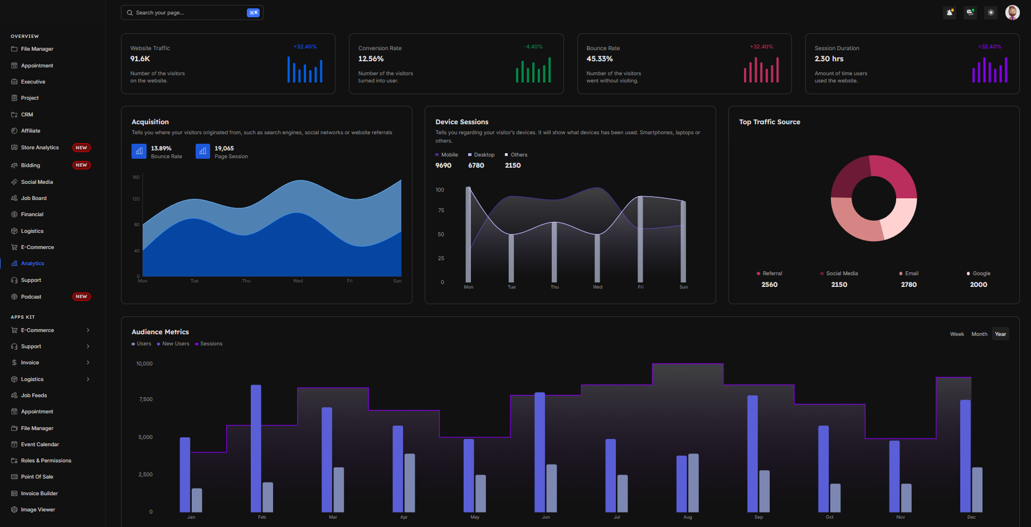Open the notifications bell icon
1031x527 pixels.
[x=949, y=12]
